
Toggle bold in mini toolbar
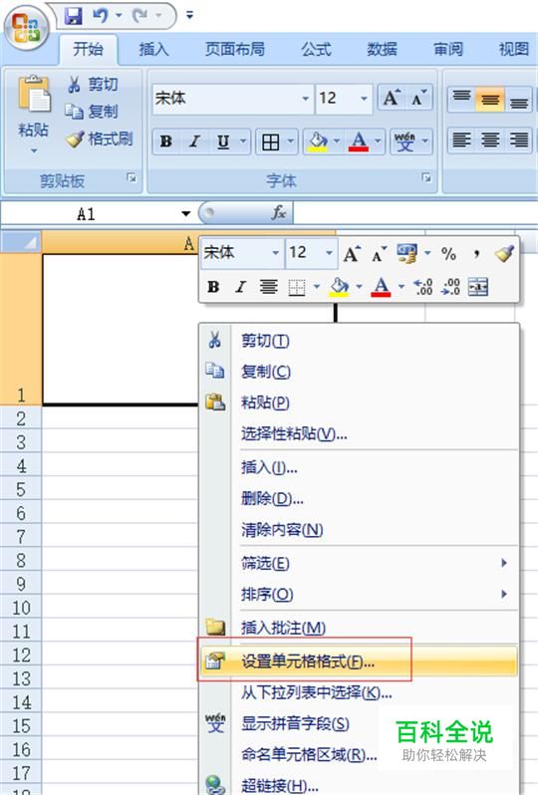(213, 287)
